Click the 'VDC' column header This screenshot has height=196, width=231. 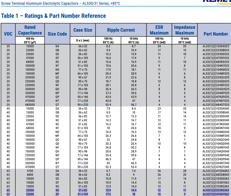[8, 34]
